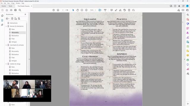
Task: Click the Save file icon in toolbar
Action: click(2, 10)
